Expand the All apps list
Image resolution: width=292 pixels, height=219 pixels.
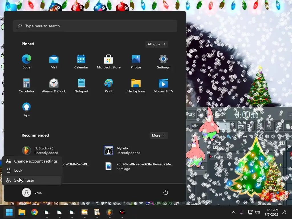click(157, 44)
